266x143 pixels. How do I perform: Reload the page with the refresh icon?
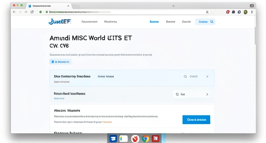(x=32, y=12)
